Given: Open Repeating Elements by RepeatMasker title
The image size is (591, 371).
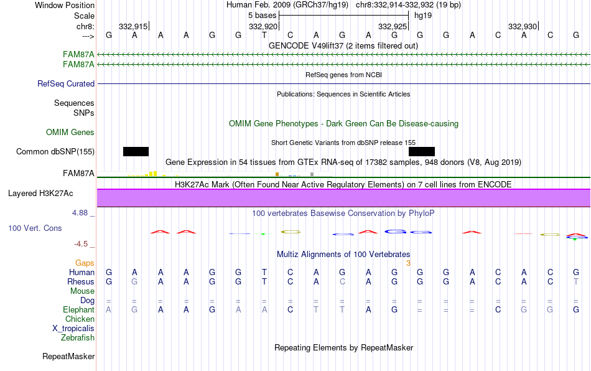Looking at the screenshot, I should [x=343, y=347].
